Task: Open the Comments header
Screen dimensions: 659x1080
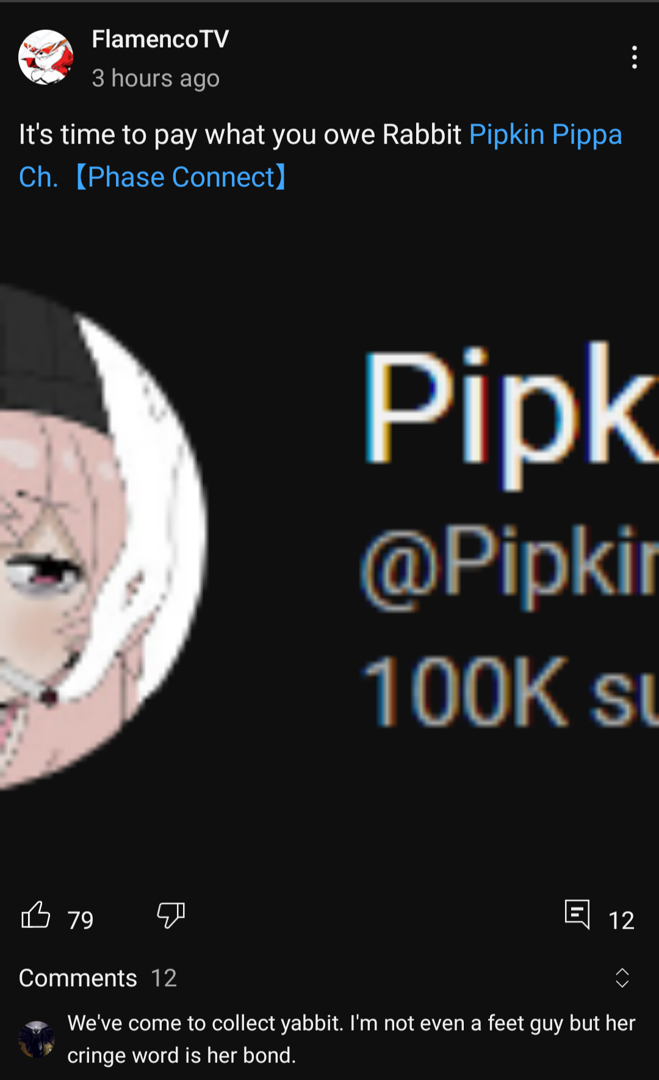Action: click(78, 978)
